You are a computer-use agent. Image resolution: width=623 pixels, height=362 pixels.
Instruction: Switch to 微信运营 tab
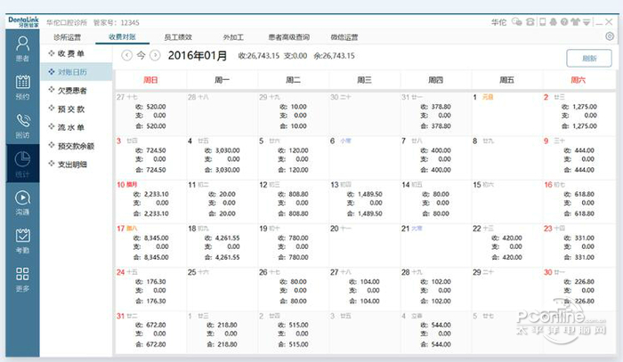344,37
